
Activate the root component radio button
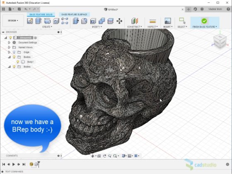[35, 38]
